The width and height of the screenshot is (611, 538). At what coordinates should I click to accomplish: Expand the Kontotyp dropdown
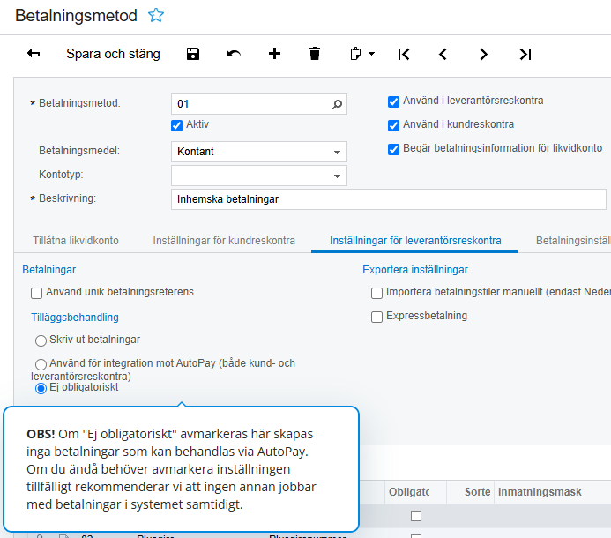coord(337,176)
